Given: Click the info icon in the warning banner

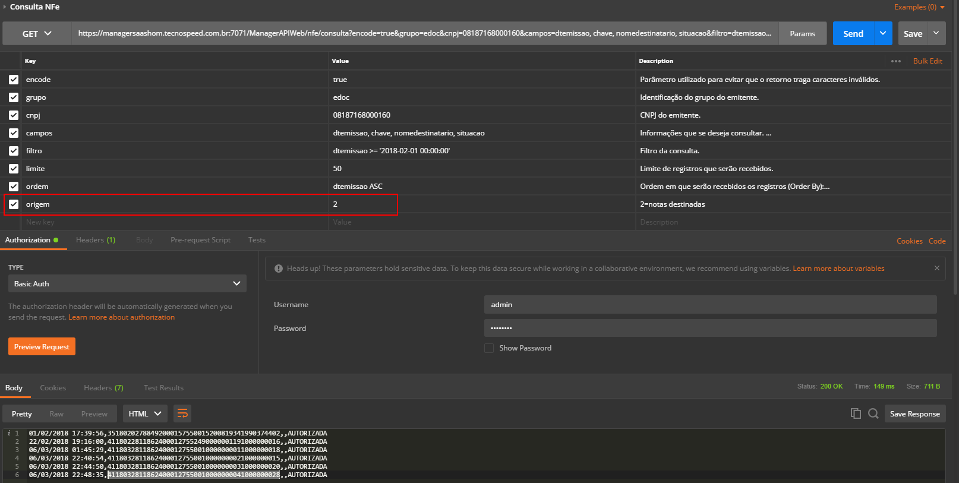Looking at the screenshot, I should click(278, 269).
